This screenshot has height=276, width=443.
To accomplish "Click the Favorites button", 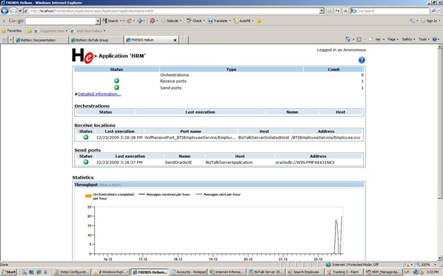I will click(12, 30).
